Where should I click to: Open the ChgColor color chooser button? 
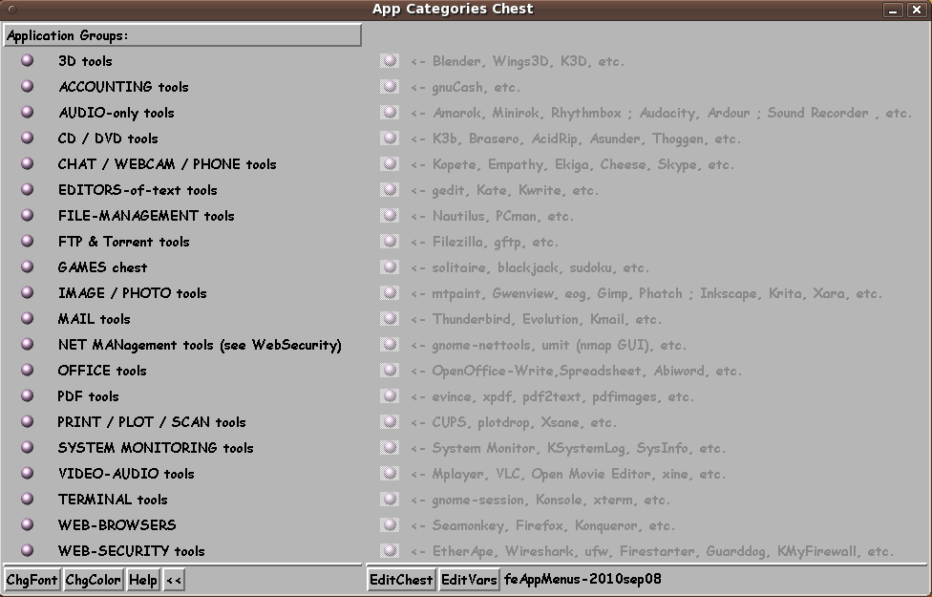[x=93, y=580]
